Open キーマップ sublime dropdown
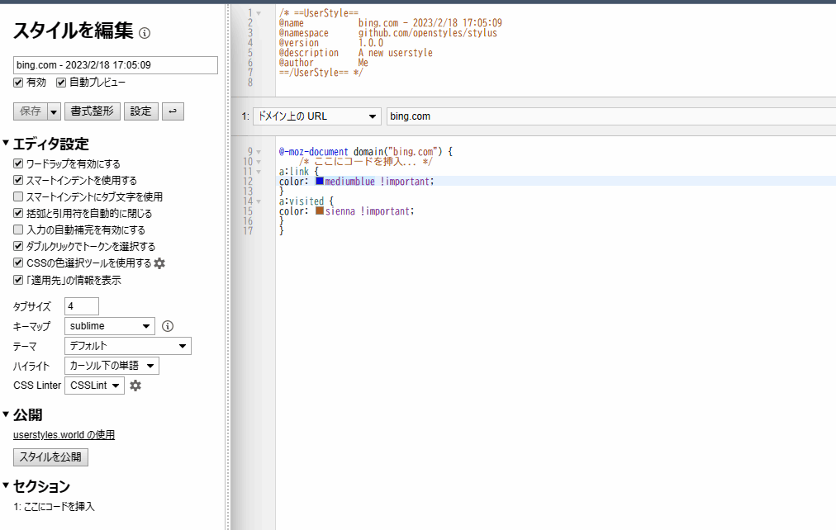The image size is (836, 530). click(x=109, y=326)
